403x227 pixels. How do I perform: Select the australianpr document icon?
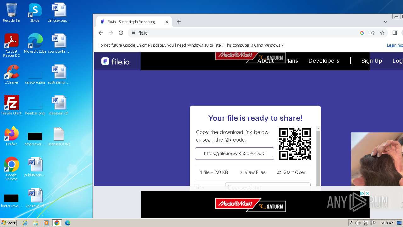(59, 74)
